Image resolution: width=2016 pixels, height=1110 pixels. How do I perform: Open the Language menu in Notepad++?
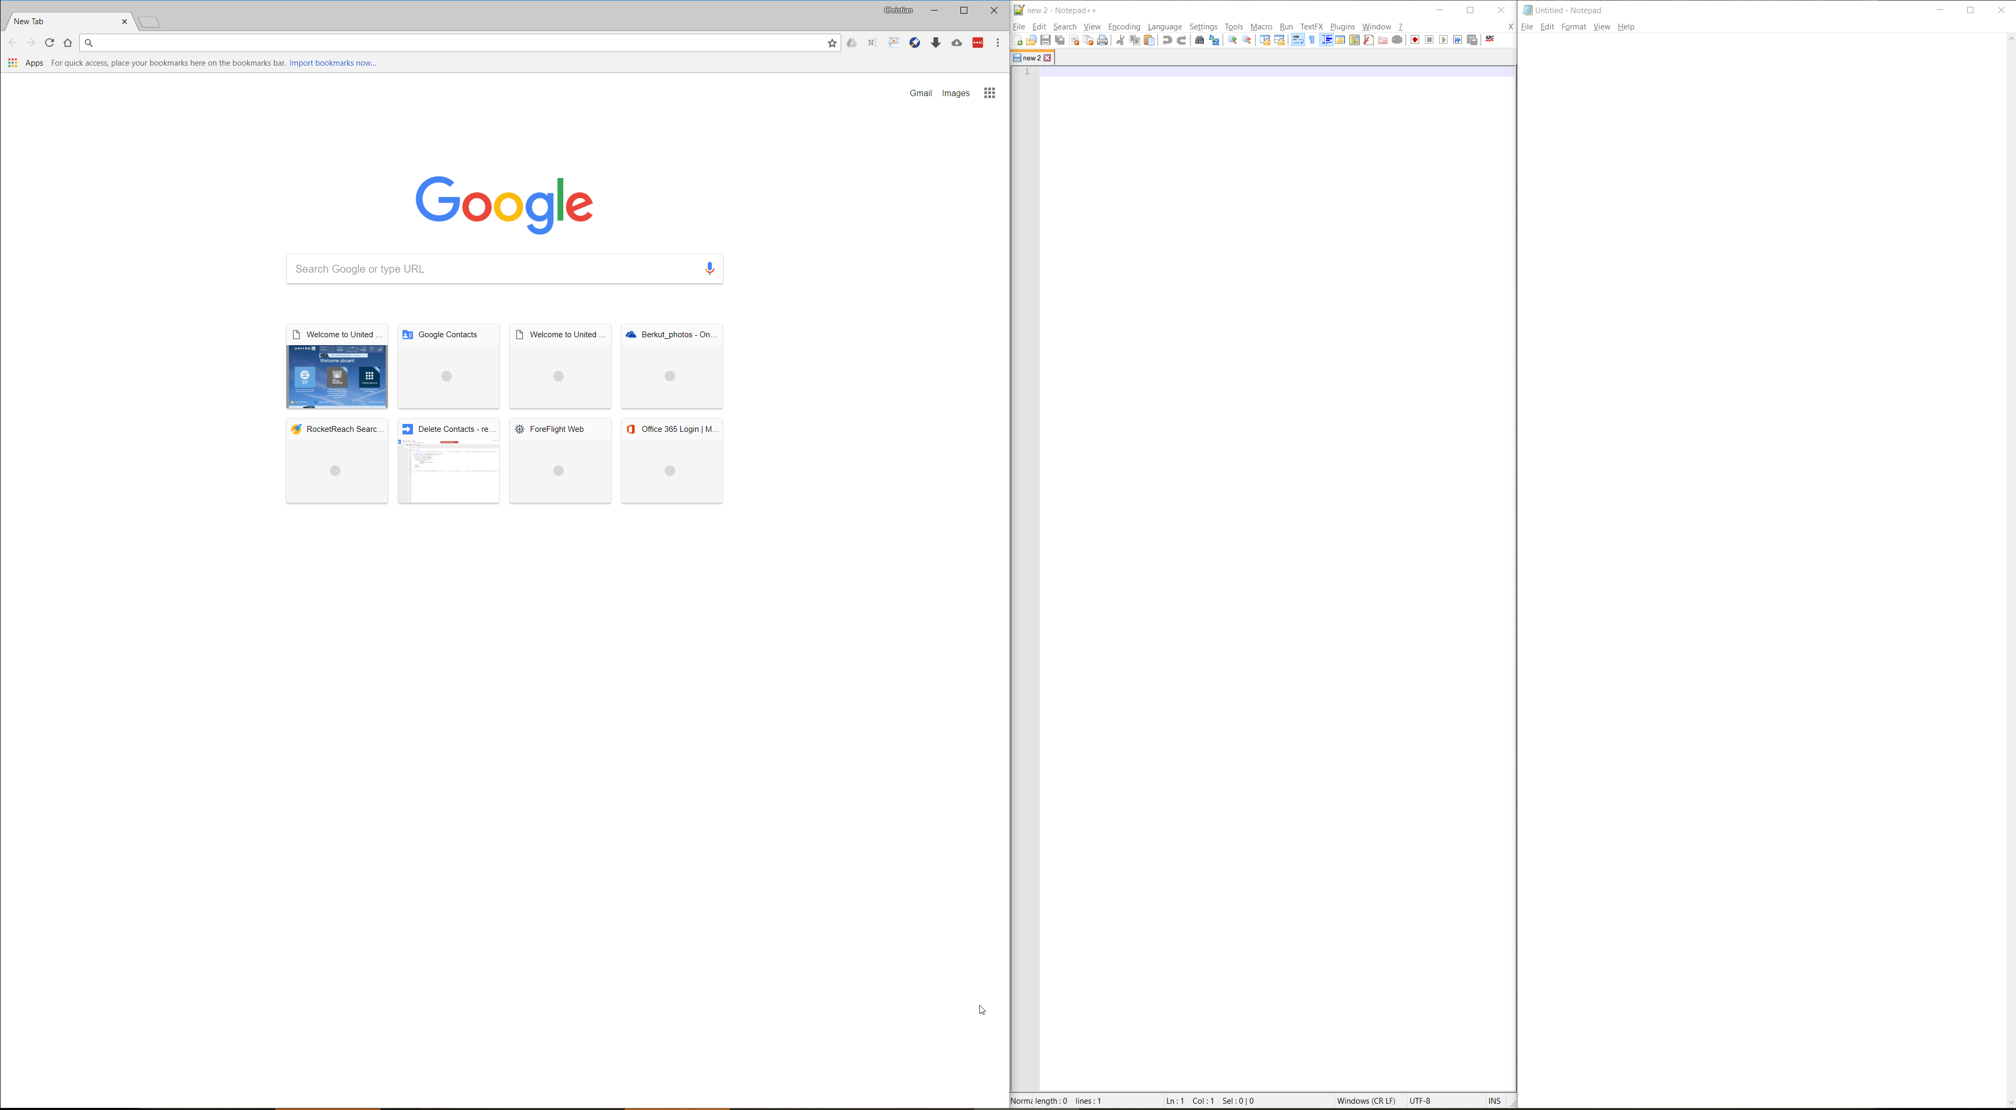[1164, 27]
